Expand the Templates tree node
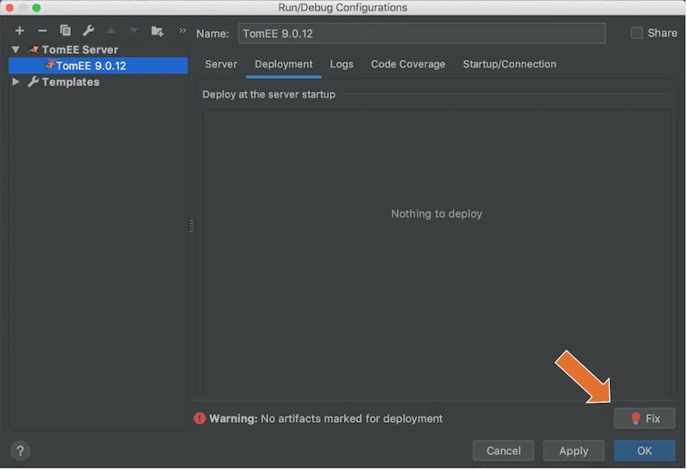The width and height of the screenshot is (687, 469). click(x=16, y=82)
